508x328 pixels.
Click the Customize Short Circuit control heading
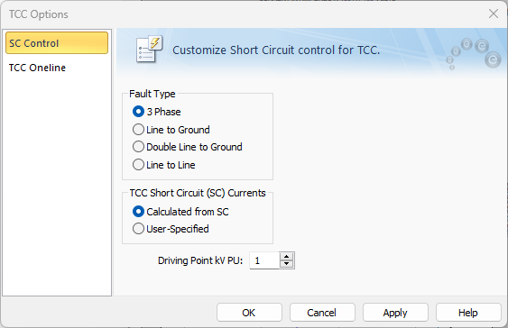276,50
